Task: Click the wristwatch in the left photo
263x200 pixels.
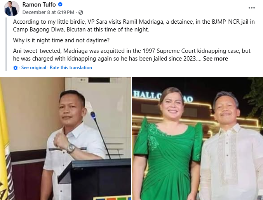Action: tap(71, 148)
